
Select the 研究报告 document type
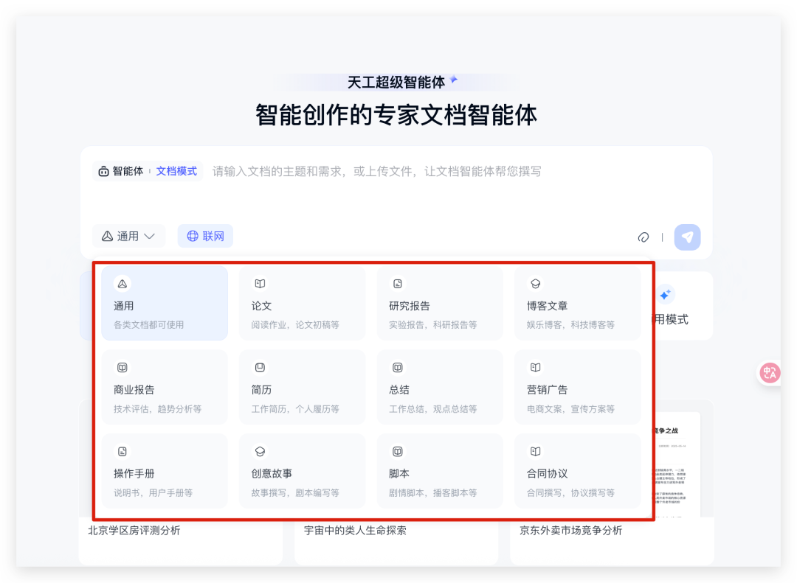[x=440, y=303]
